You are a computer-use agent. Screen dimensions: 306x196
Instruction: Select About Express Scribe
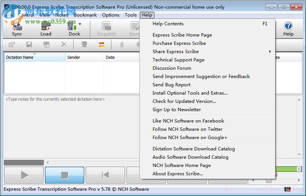(208, 174)
